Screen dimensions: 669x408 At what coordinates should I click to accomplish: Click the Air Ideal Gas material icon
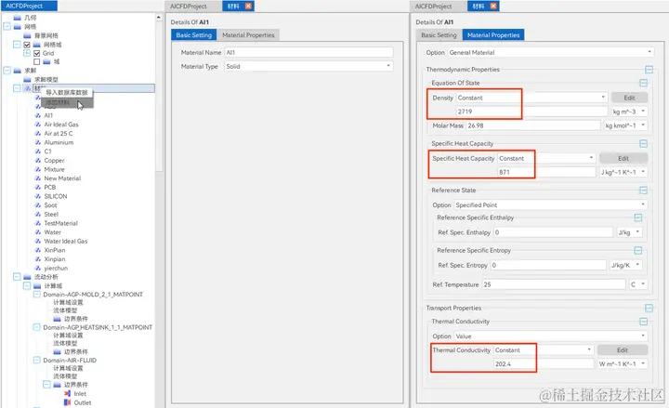pyautogui.click(x=37, y=125)
